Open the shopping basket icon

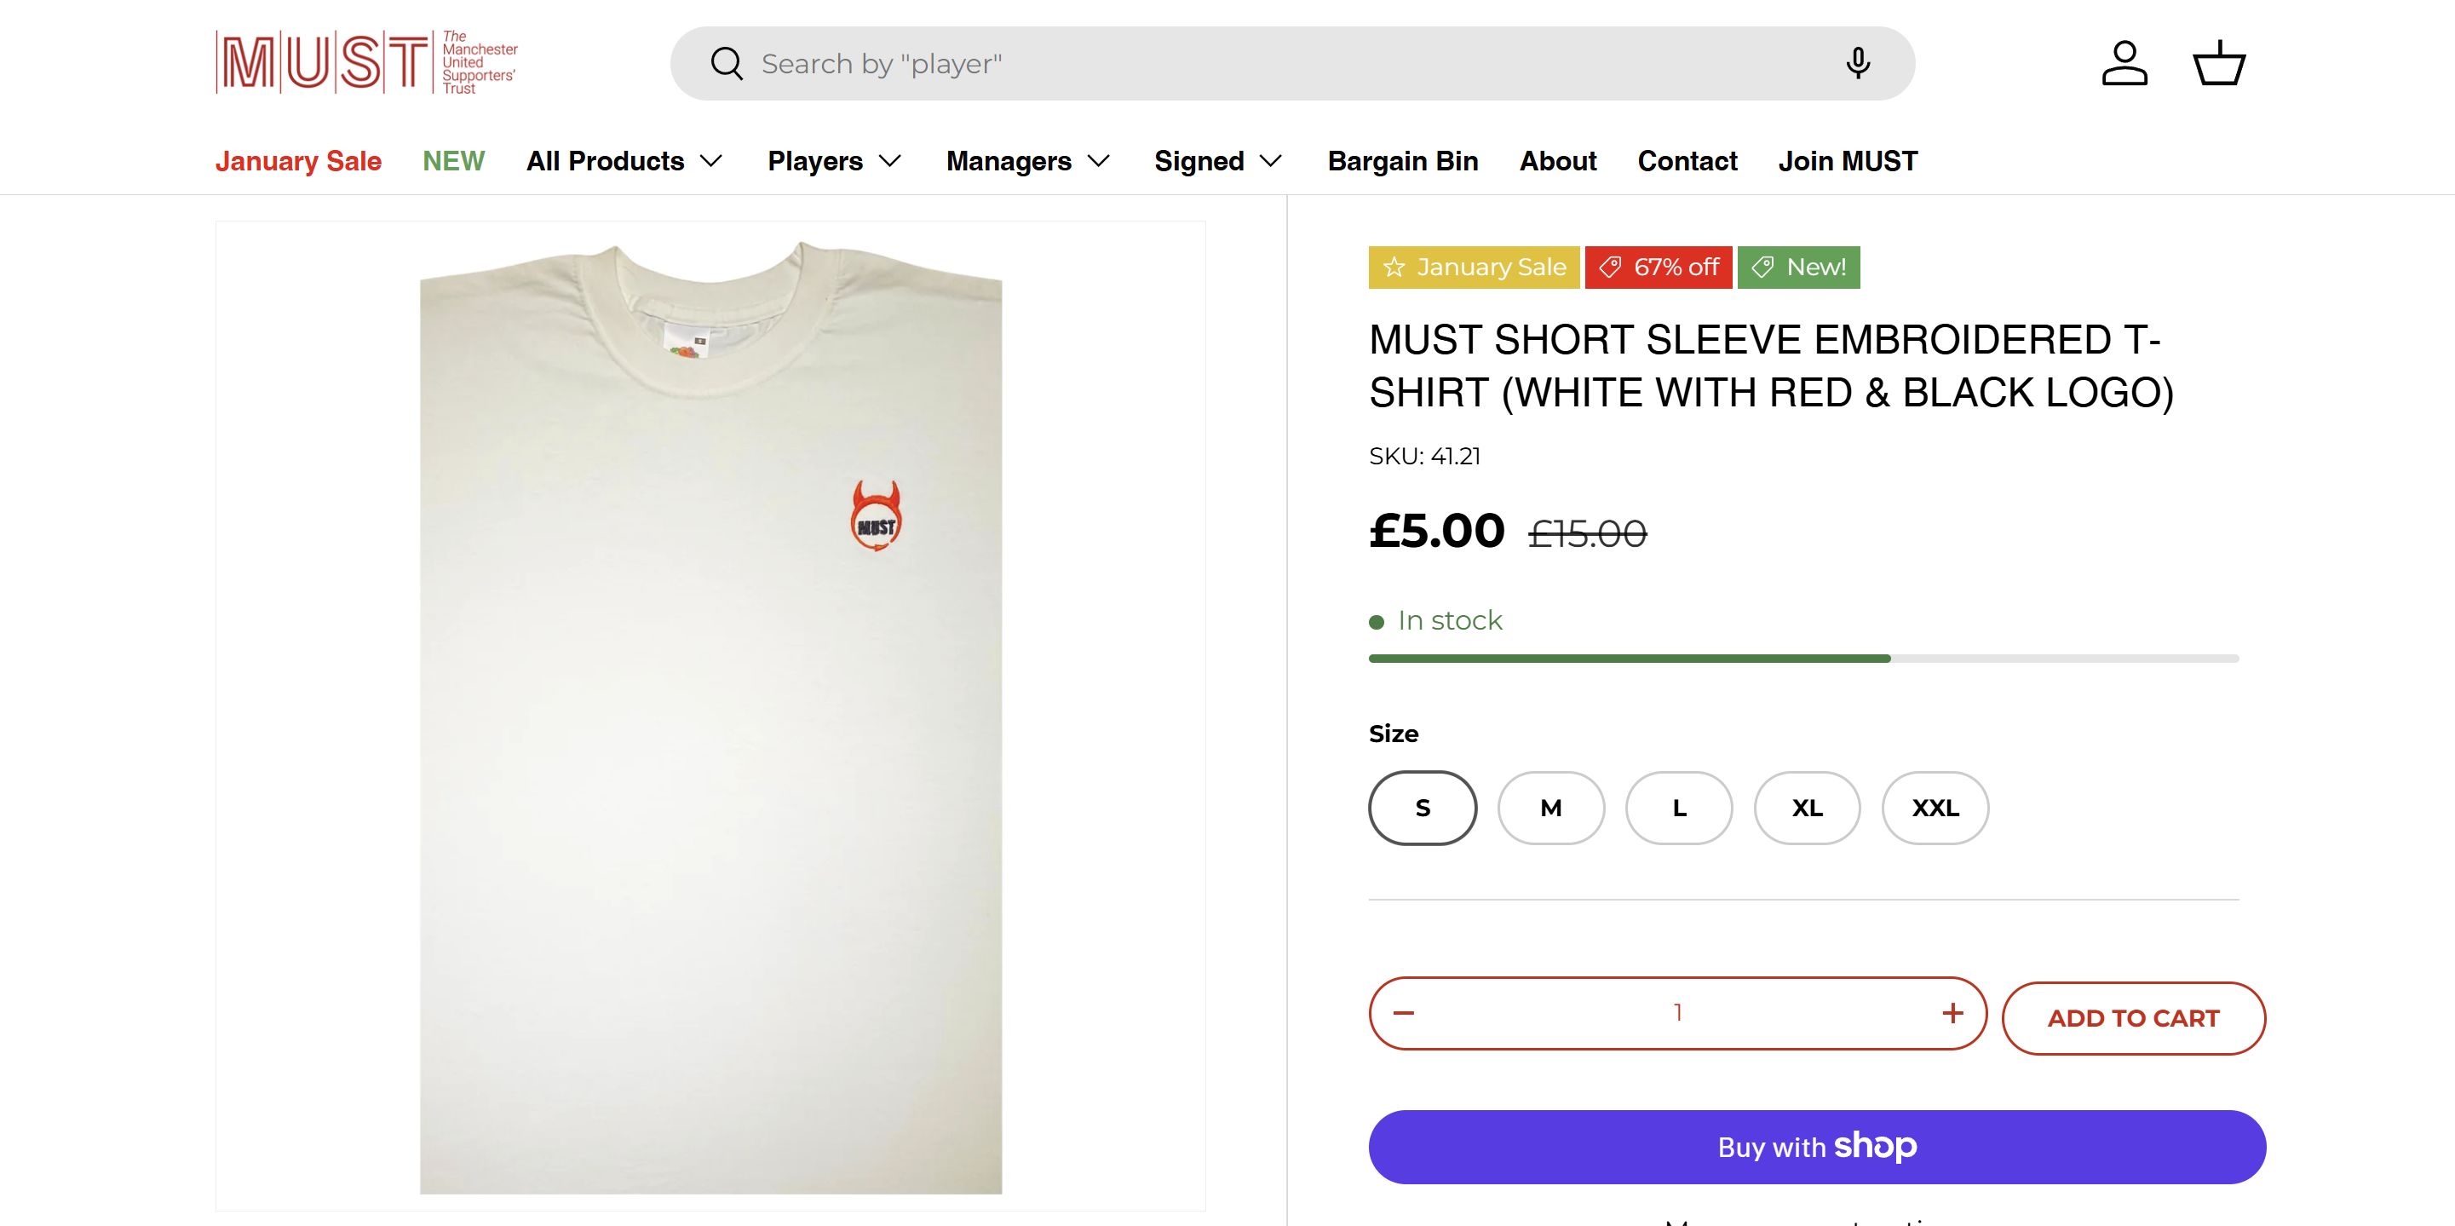2219,64
